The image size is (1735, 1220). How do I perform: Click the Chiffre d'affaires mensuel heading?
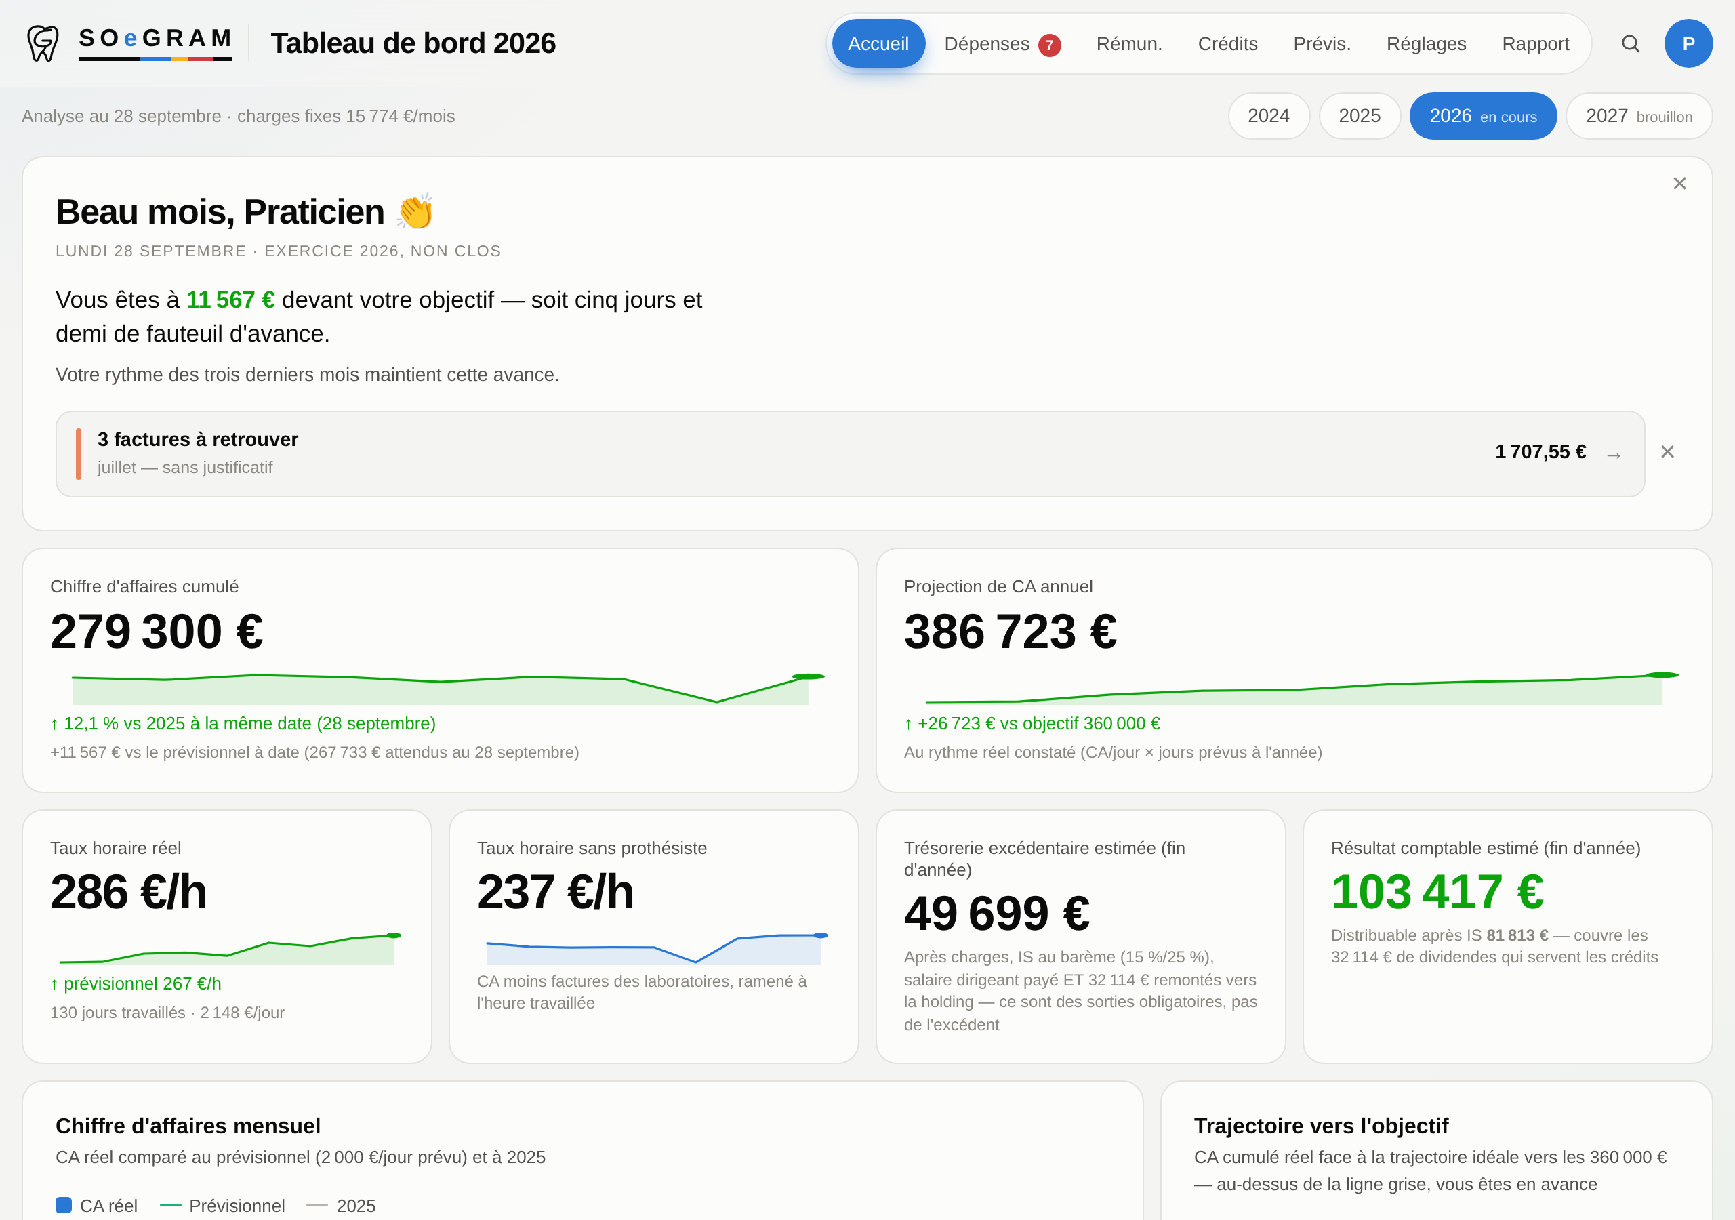(x=188, y=1126)
